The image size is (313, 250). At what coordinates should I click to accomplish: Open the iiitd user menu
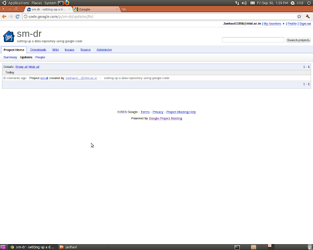297,3
